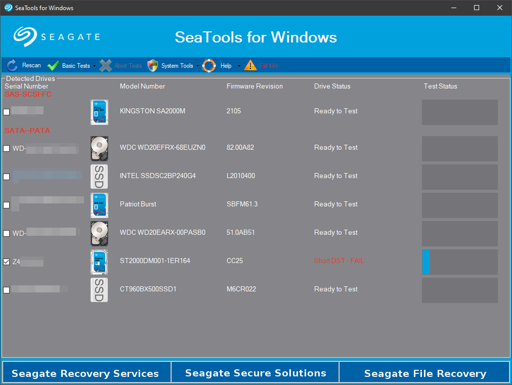
Task: Maximize the SeaTools for Windows window
Action: [477, 8]
